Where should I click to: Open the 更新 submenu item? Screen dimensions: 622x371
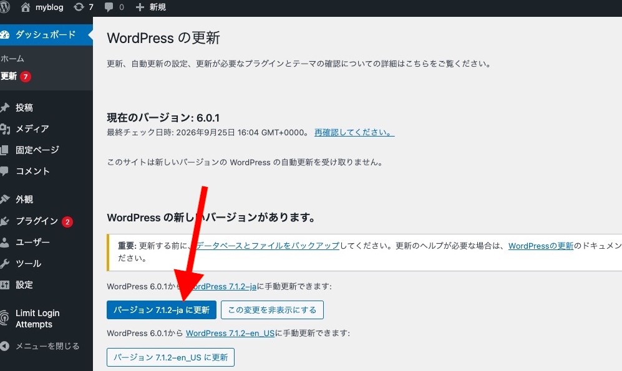(8, 76)
